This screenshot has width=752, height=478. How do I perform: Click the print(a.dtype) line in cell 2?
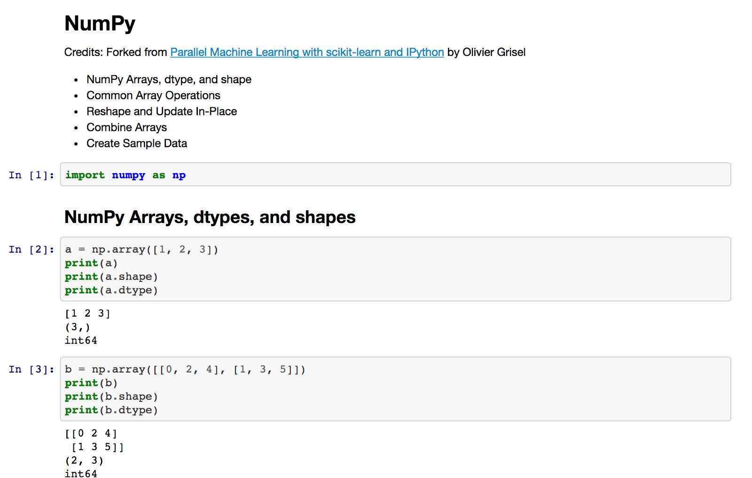(111, 290)
